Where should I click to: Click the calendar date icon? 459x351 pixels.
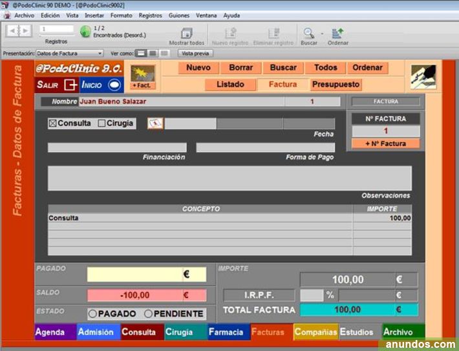coord(155,123)
